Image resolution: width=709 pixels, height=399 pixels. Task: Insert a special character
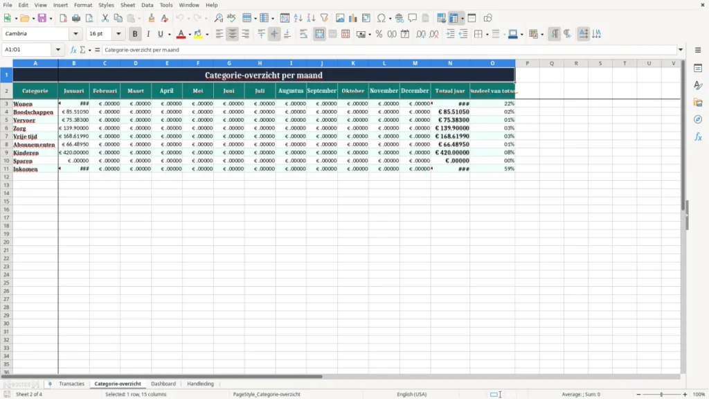pyautogui.click(x=382, y=18)
